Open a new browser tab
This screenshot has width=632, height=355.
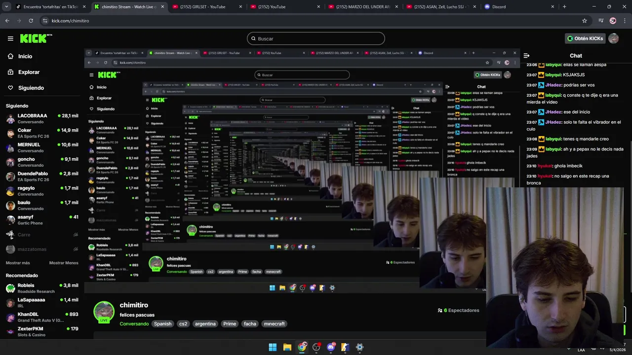coord(564,7)
